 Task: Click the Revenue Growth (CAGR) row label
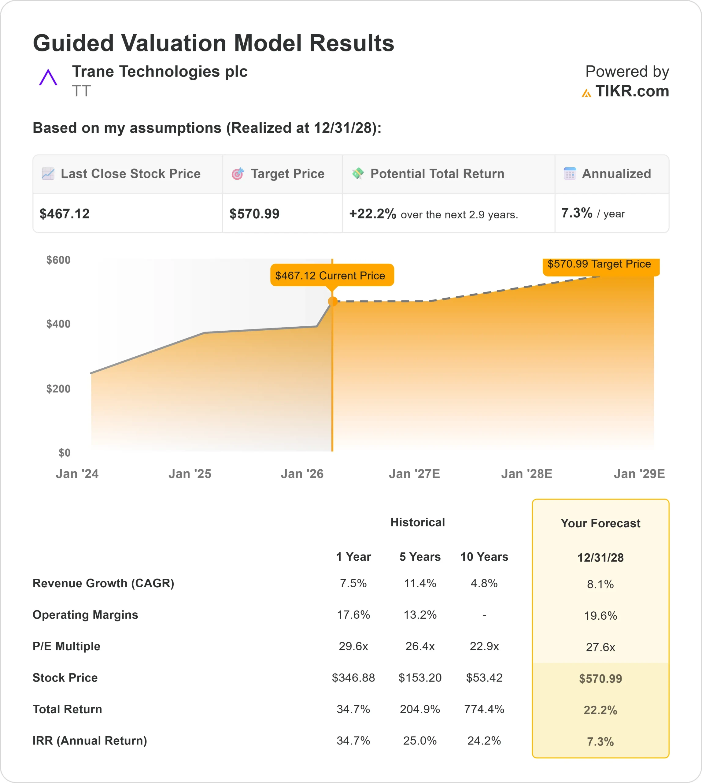tap(103, 584)
